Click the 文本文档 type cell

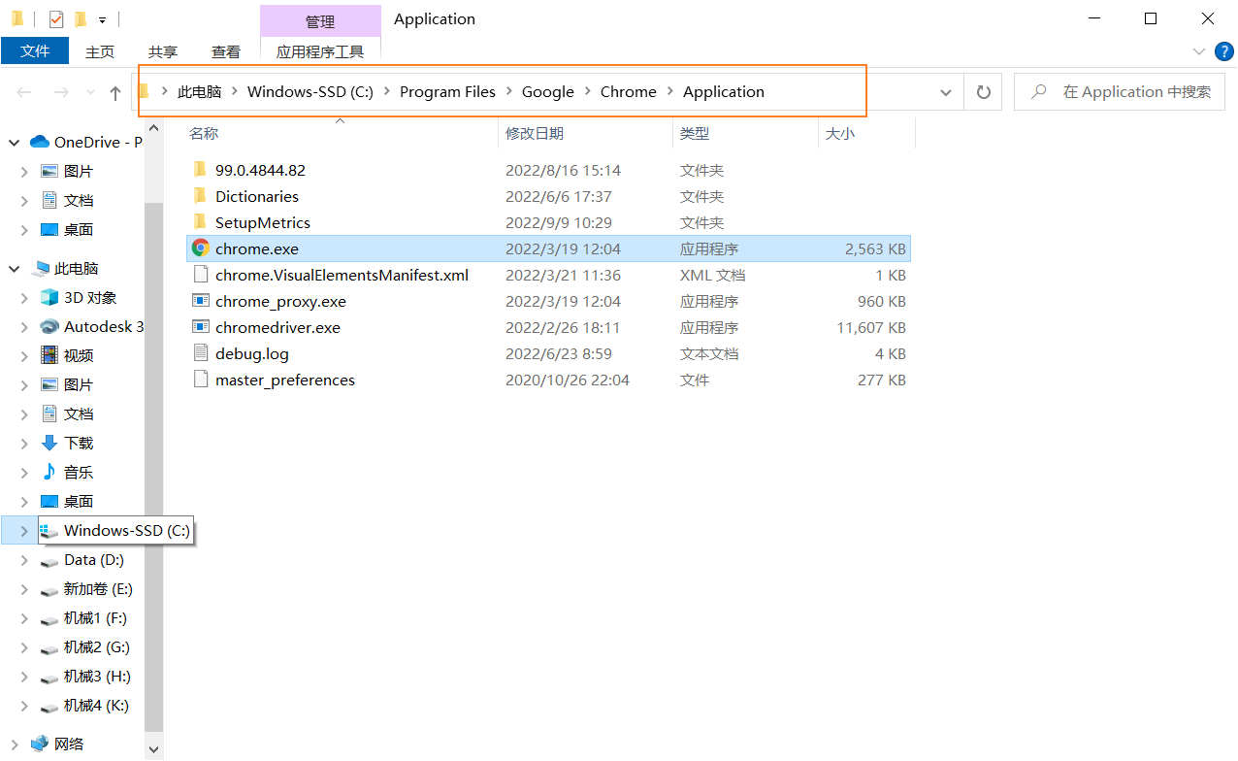click(x=709, y=354)
